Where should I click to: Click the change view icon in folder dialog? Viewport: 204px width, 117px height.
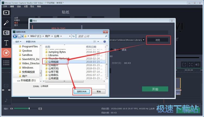95,42
